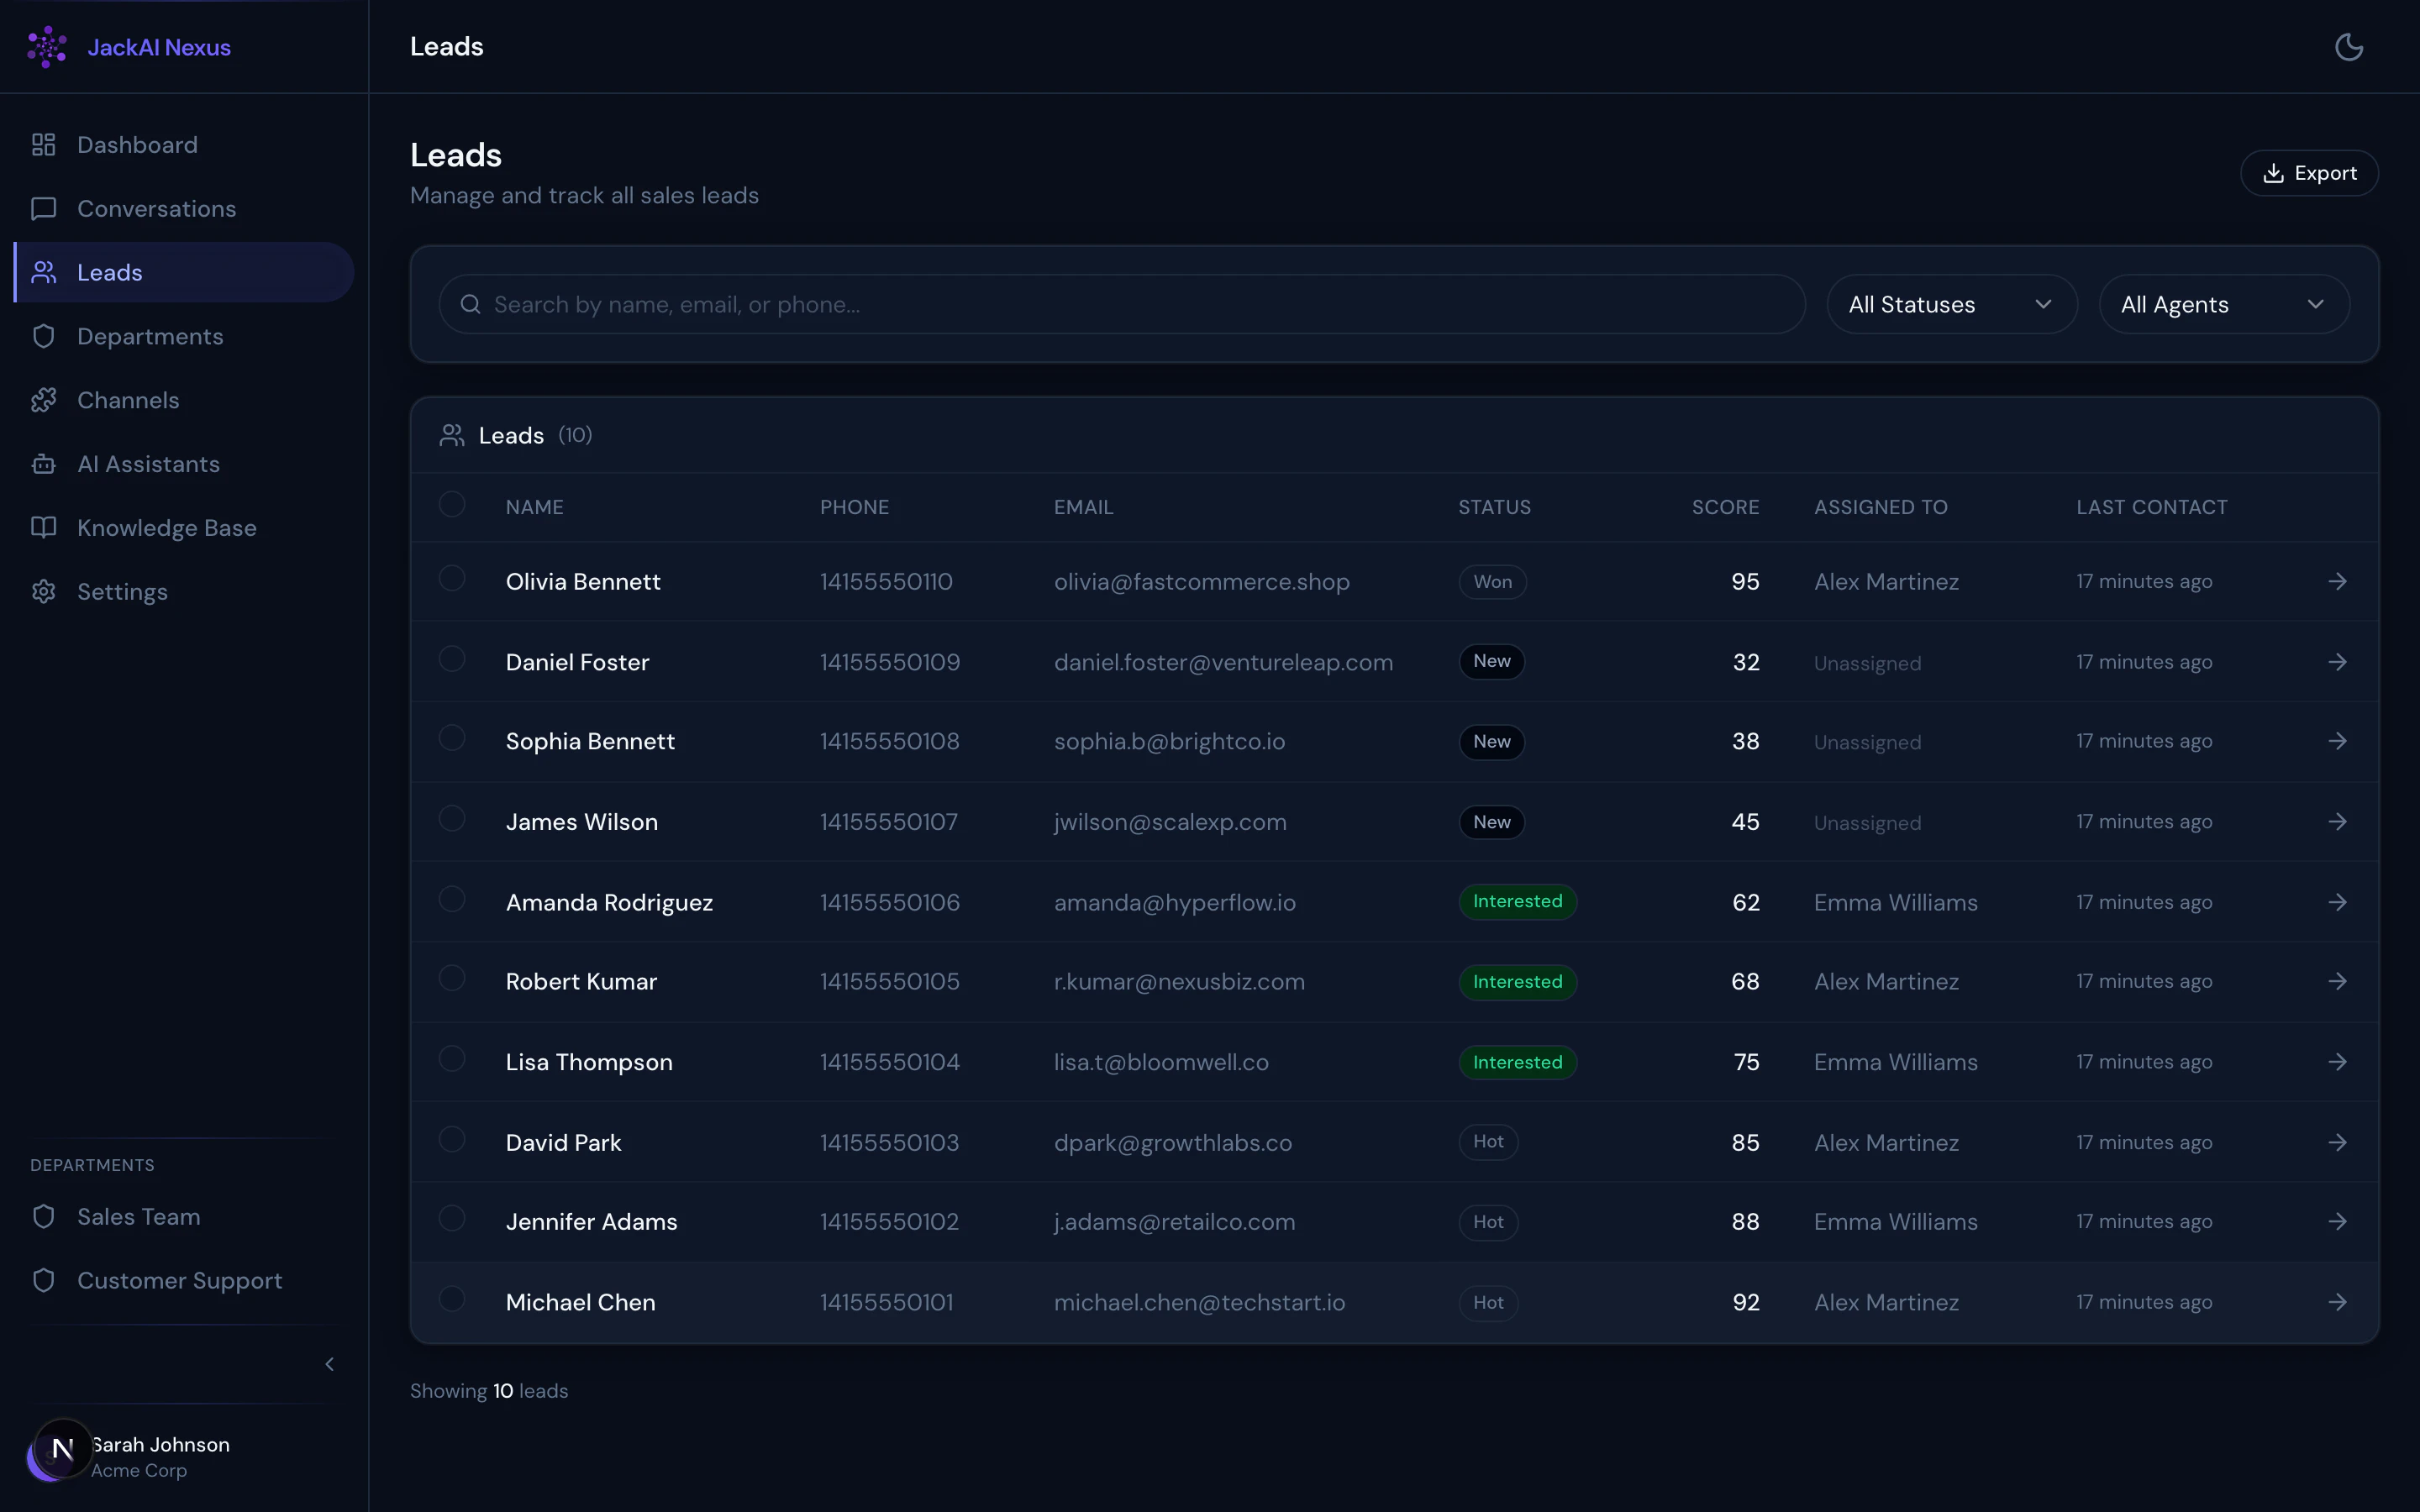Open the arrow for the Michael Chen row
Image resolution: width=2420 pixels, height=1512 pixels.
coord(2337,1302)
